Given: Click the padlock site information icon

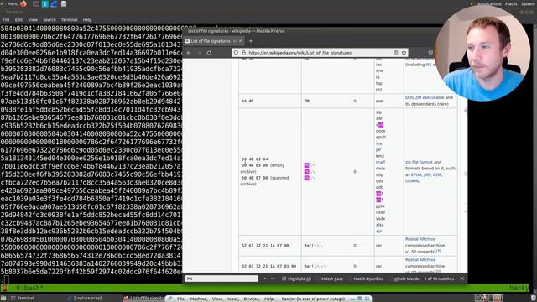Looking at the screenshot, I should (x=244, y=53).
